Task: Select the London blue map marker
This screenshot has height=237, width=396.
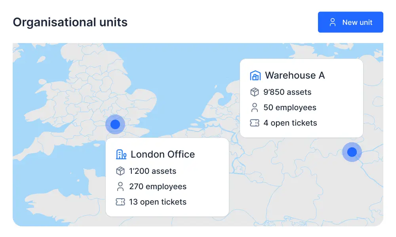Action: tap(115, 124)
